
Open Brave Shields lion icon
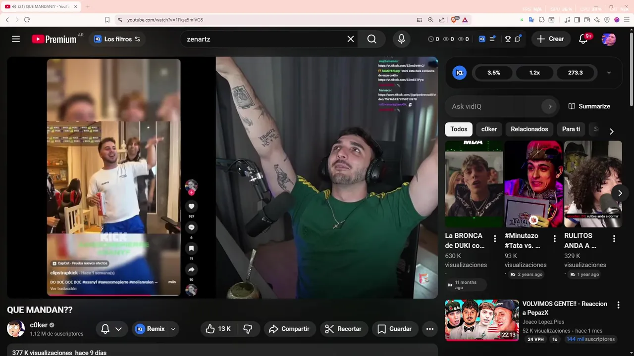pos(454,20)
